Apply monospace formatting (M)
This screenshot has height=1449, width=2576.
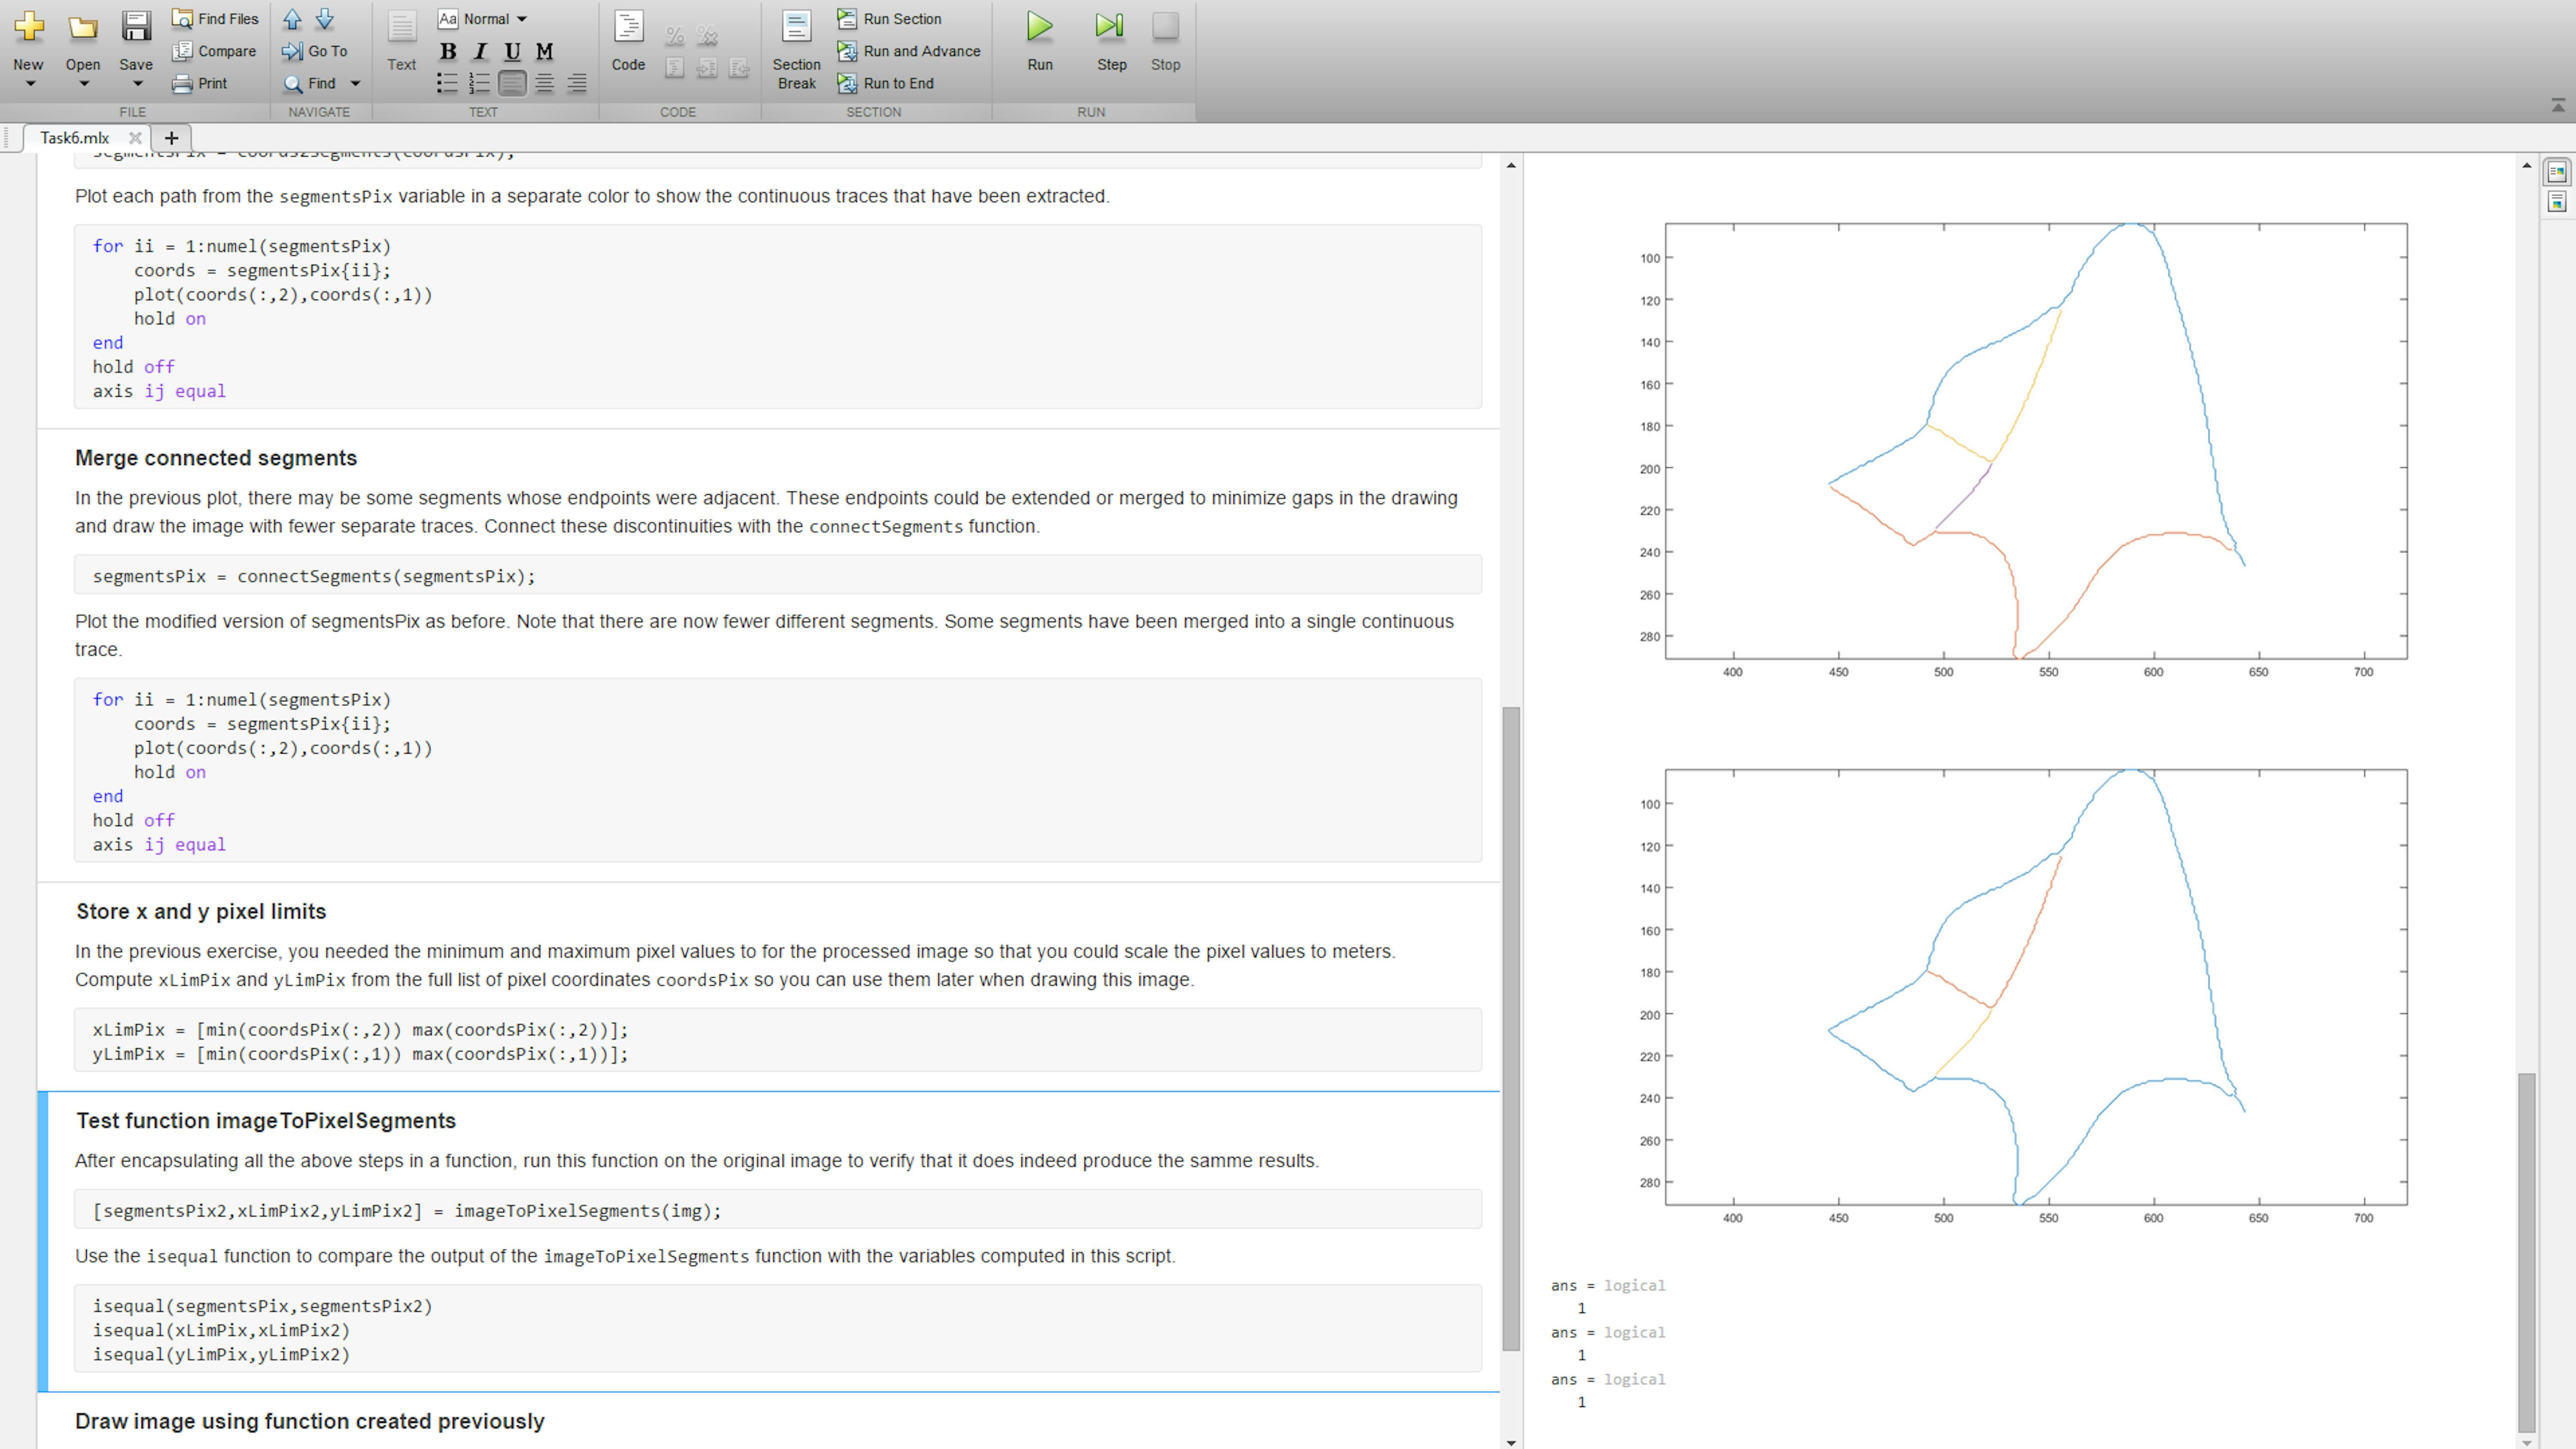pos(544,51)
